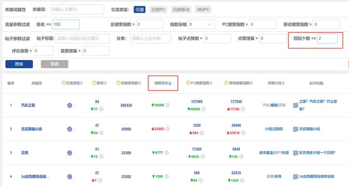The image size is (349, 187).
Task: Focus the 回帖个数 input field
Action: (327, 38)
